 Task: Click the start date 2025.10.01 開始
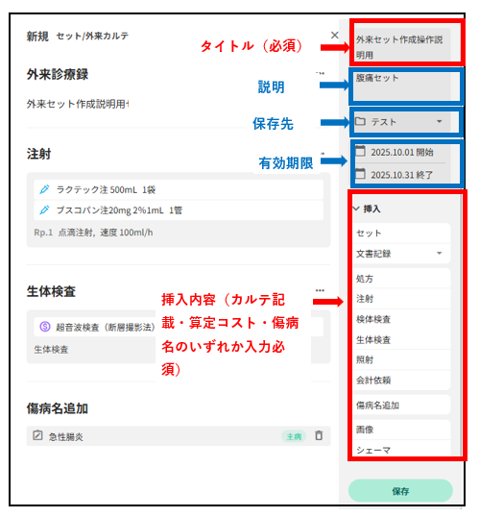[x=402, y=152]
